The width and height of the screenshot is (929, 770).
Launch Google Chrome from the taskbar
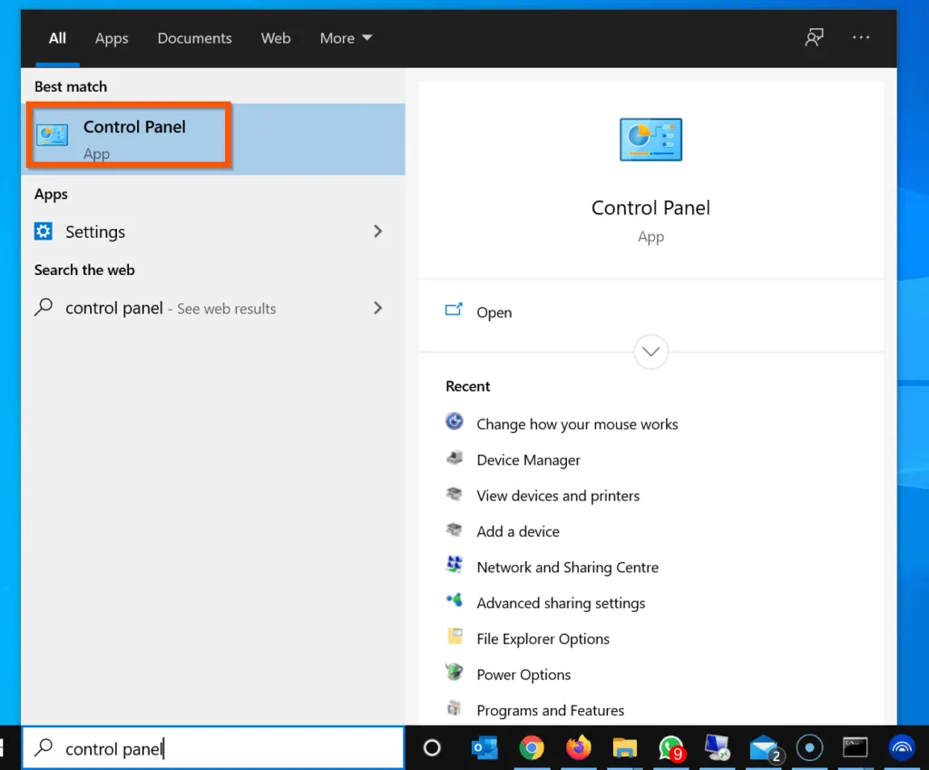532,747
